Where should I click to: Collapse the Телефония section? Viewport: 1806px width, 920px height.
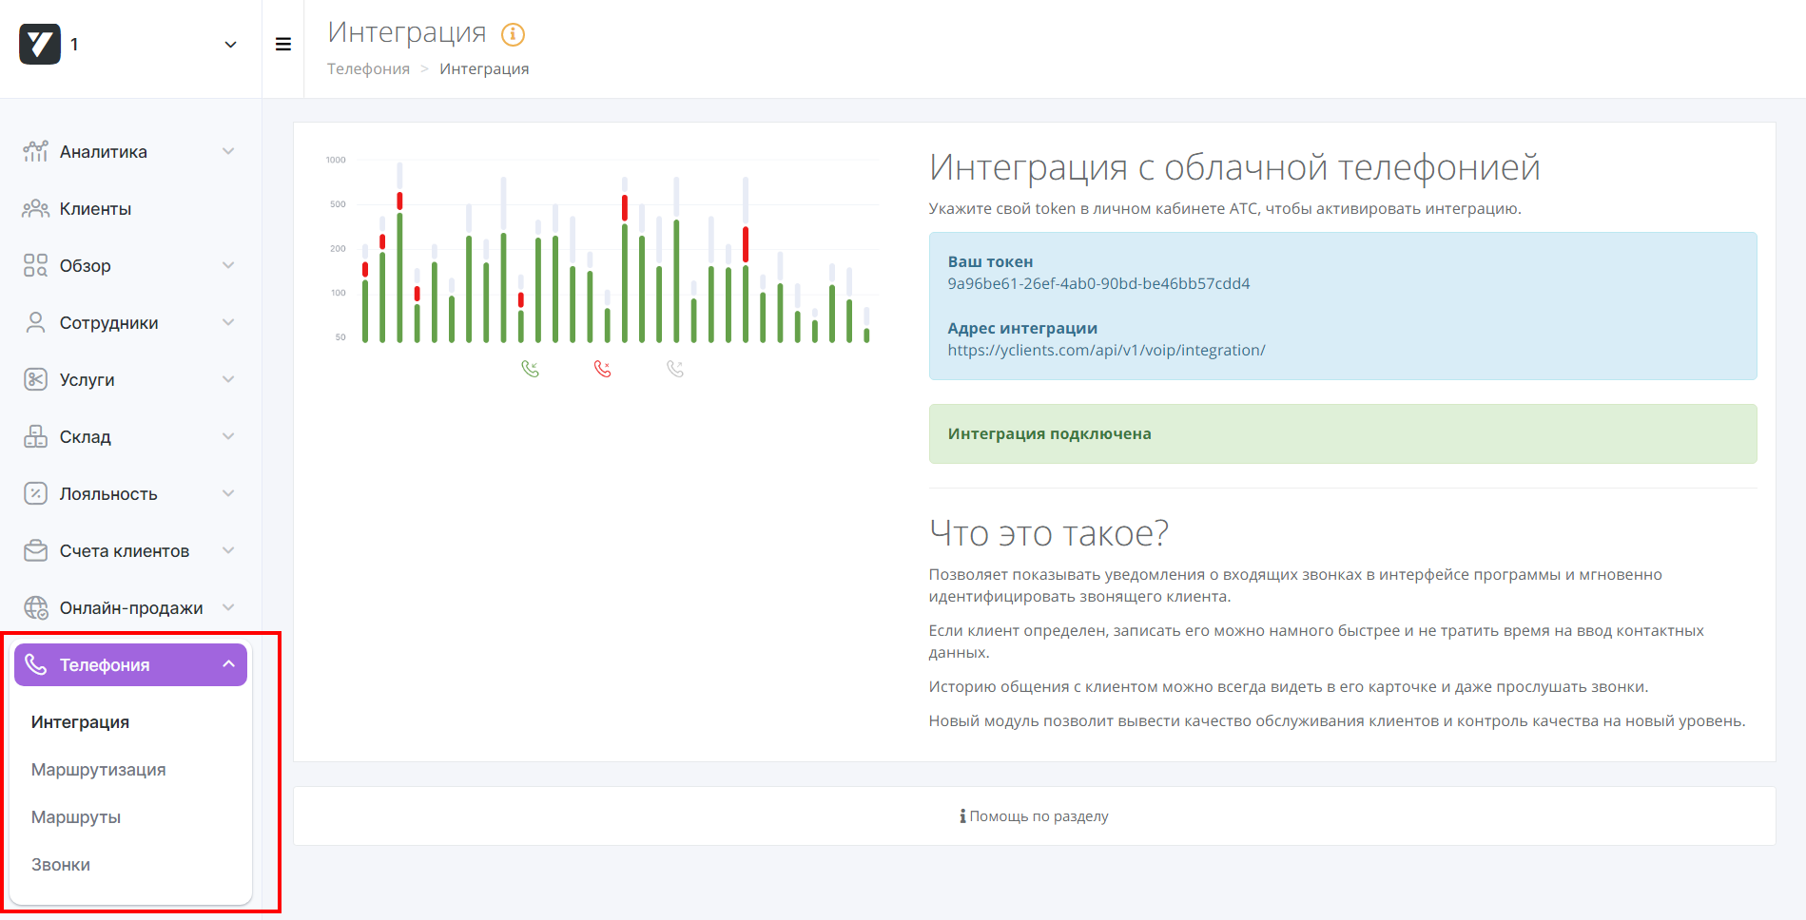228,664
